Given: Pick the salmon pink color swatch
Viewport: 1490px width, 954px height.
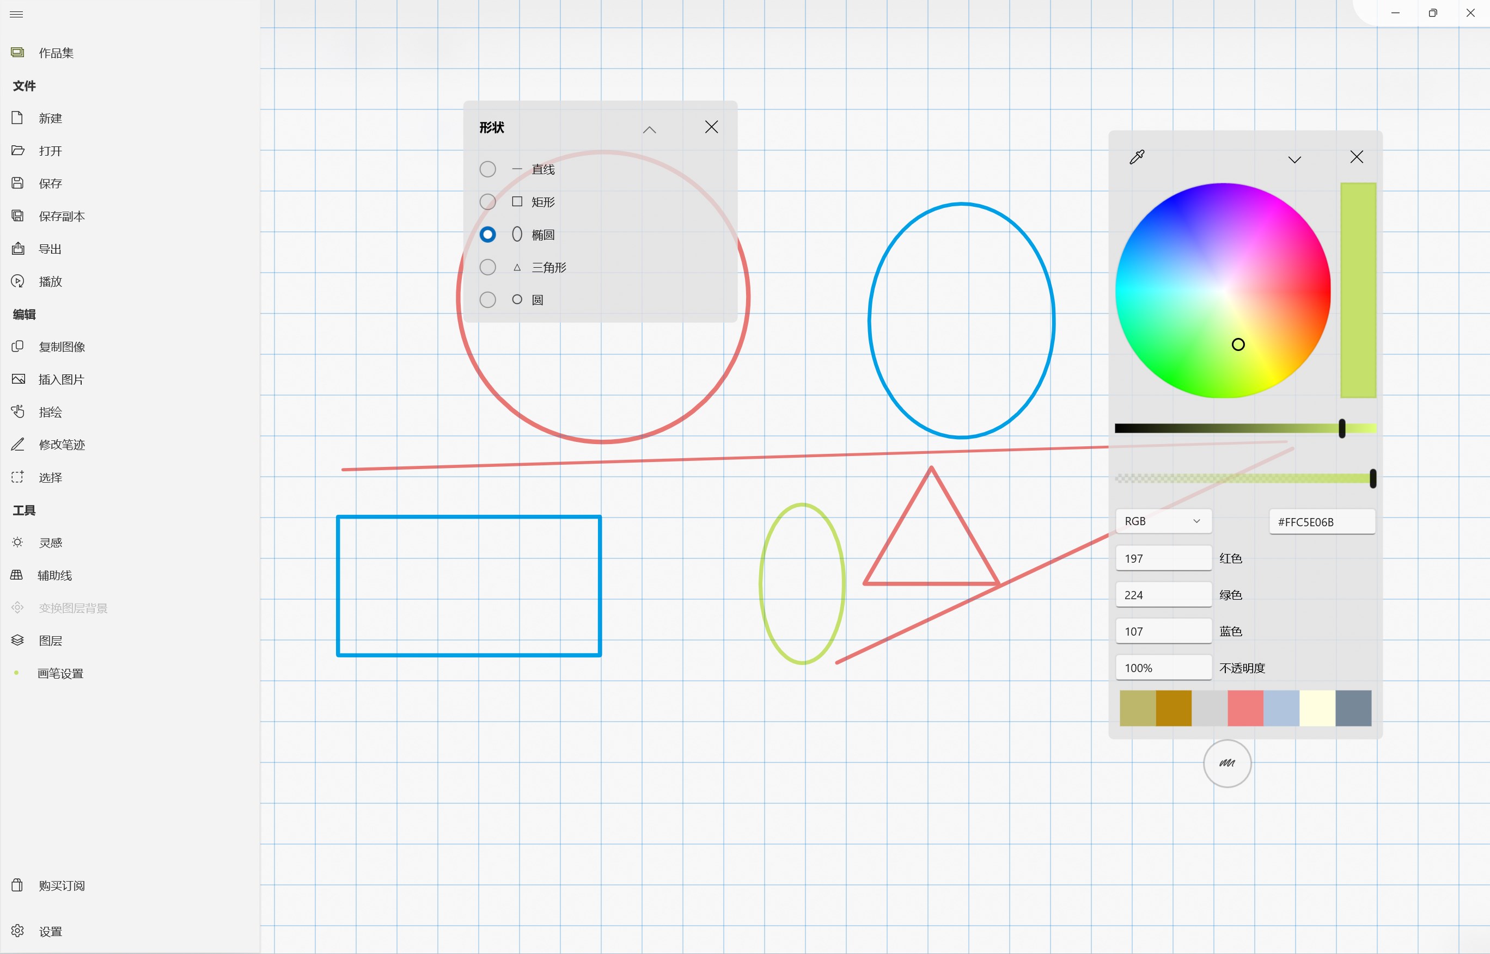Looking at the screenshot, I should tap(1245, 708).
